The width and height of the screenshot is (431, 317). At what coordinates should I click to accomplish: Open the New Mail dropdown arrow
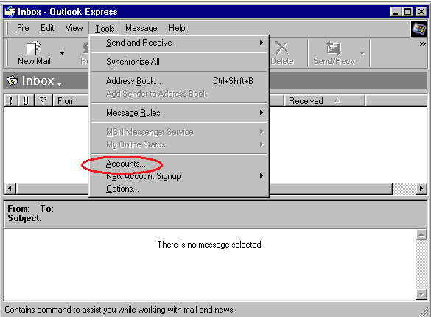[x=63, y=53]
